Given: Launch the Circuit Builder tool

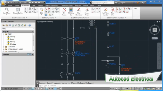Looking at the screenshot, I should coord(18,11).
